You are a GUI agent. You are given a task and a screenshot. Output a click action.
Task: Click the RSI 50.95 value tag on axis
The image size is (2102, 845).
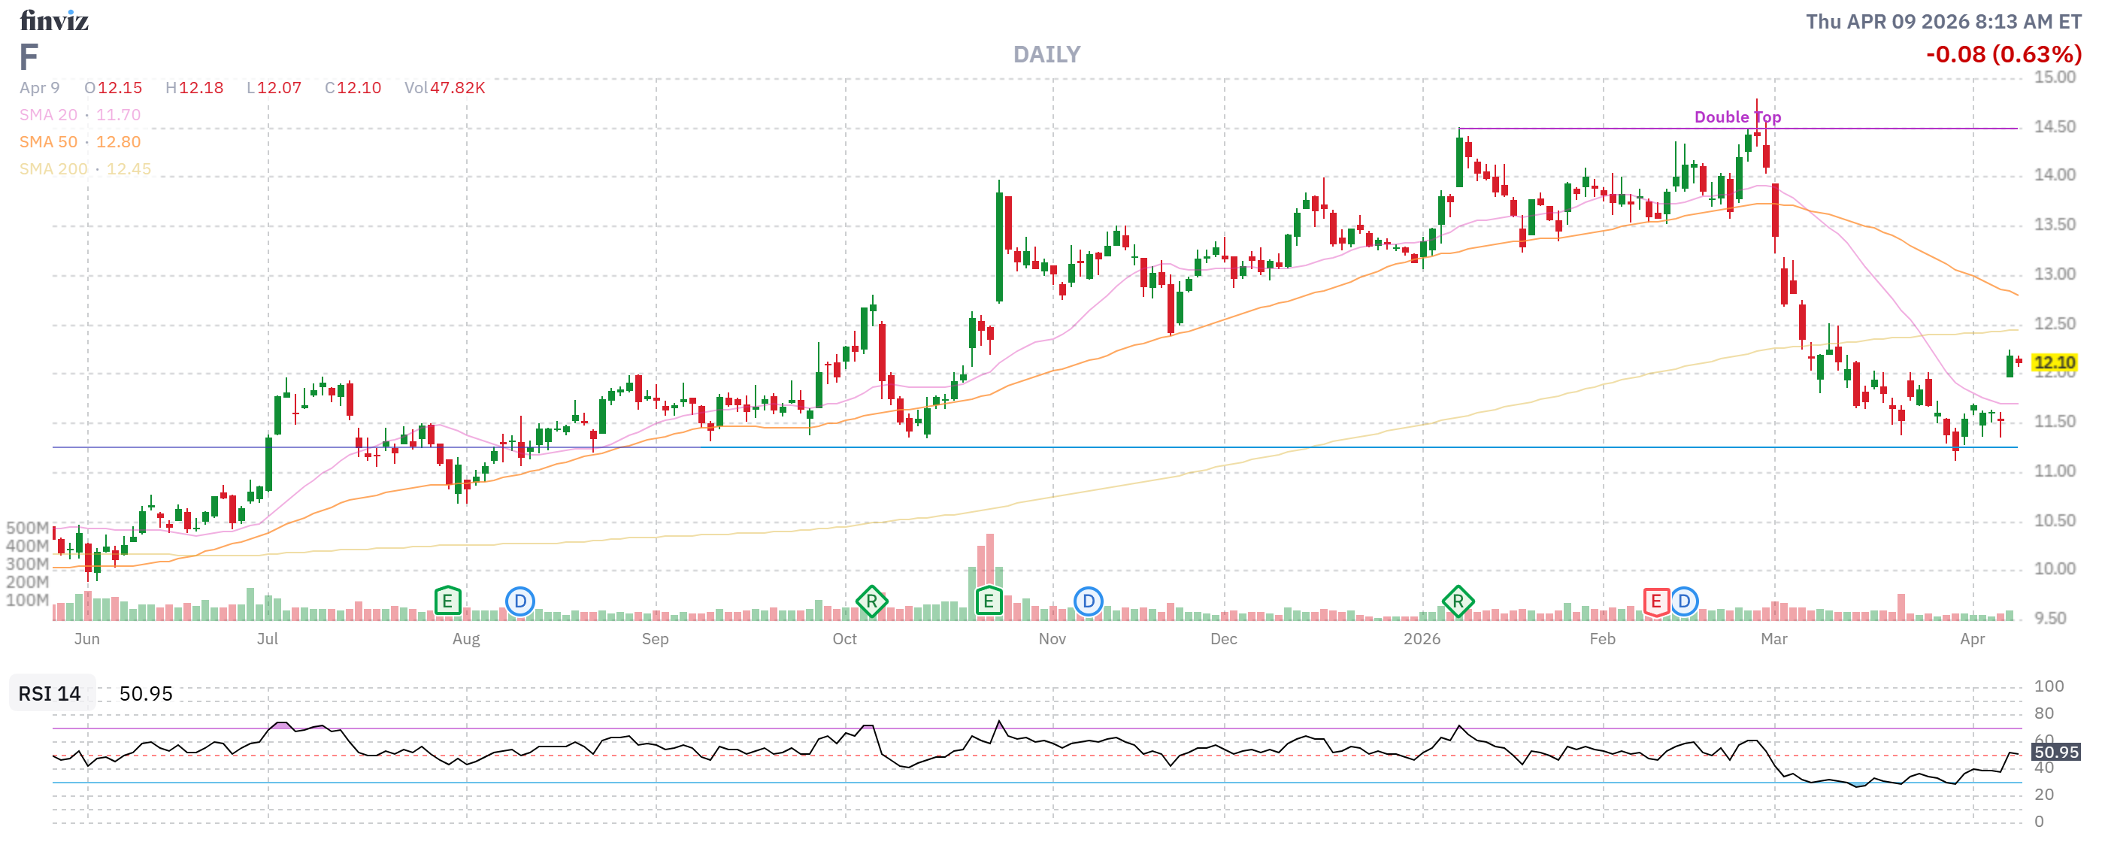point(2055,752)
